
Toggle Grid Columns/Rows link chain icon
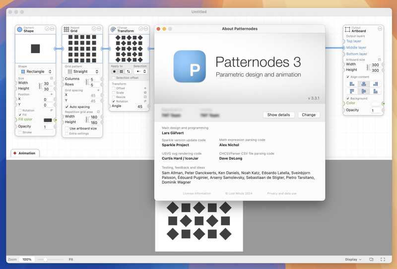(86, 82)
